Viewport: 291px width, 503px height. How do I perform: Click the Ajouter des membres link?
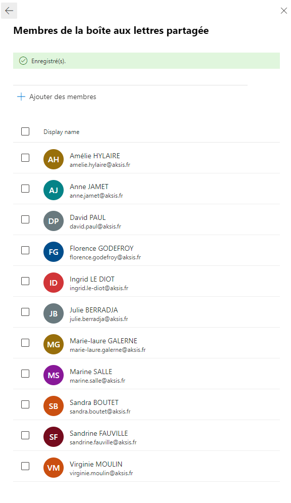point(63,97)
